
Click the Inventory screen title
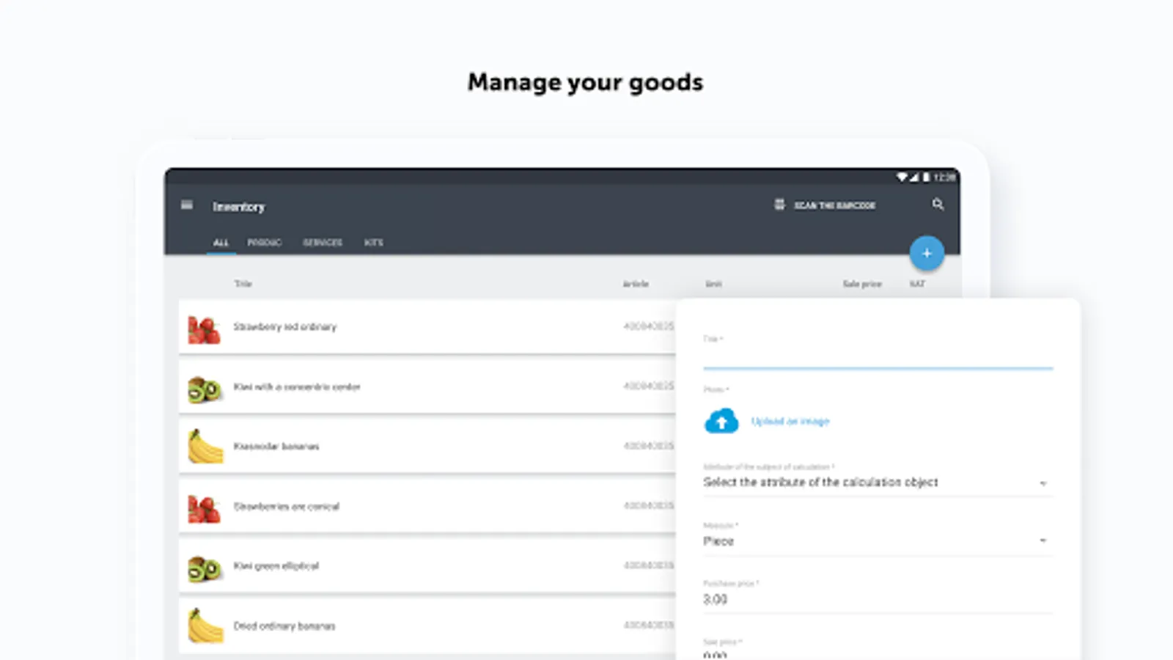(239, 207)
